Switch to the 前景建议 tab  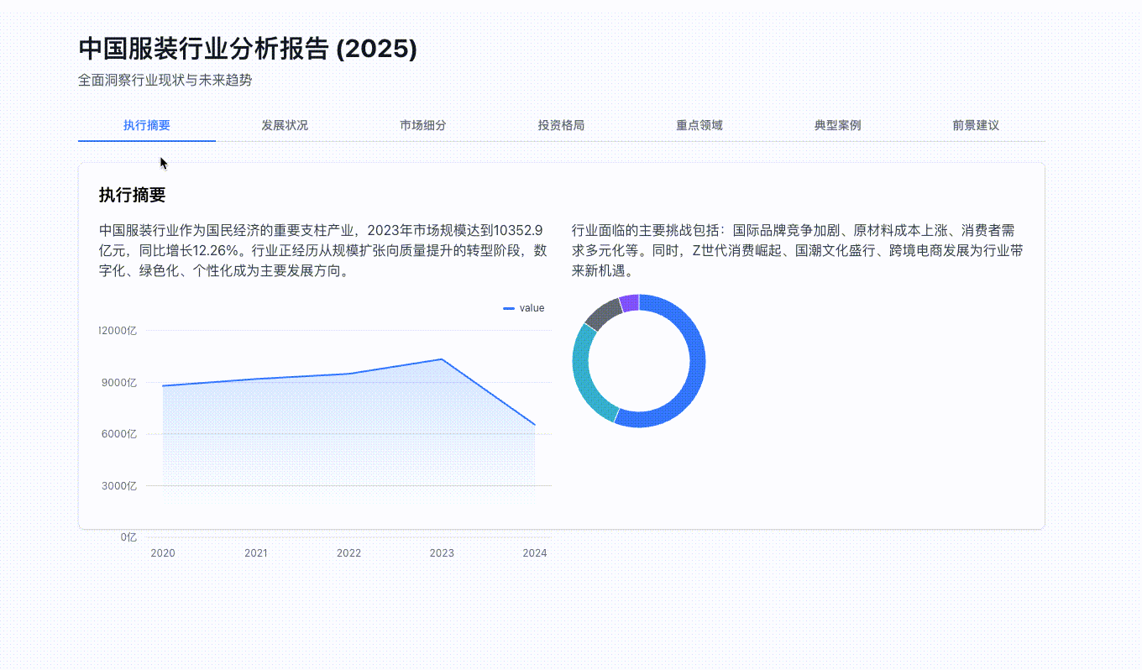pos(975,125)
